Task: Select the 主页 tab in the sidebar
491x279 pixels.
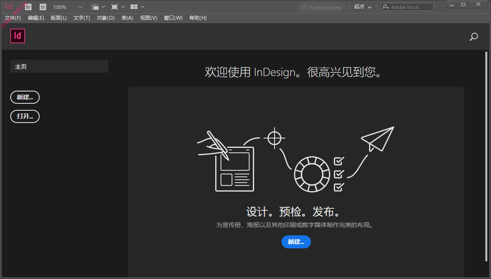Action: (x=59, y=66)
